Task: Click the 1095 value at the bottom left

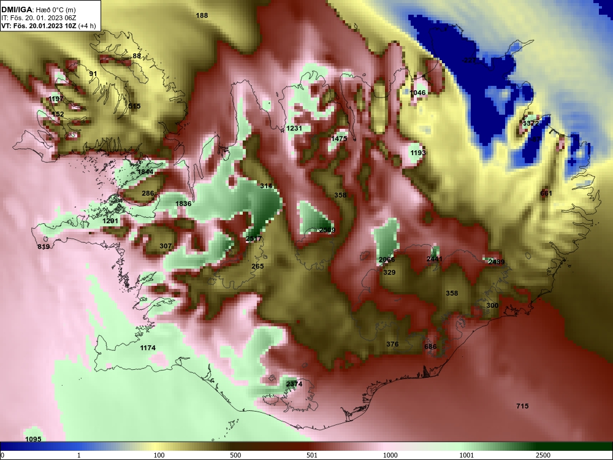Action: coord(33,439)
